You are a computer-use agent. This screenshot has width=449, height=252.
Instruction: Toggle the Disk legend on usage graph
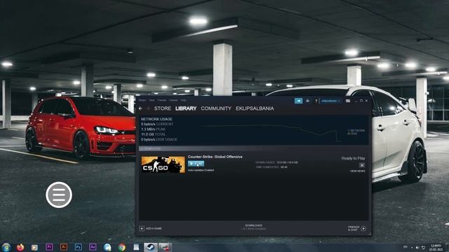click(x=353, y=134)
